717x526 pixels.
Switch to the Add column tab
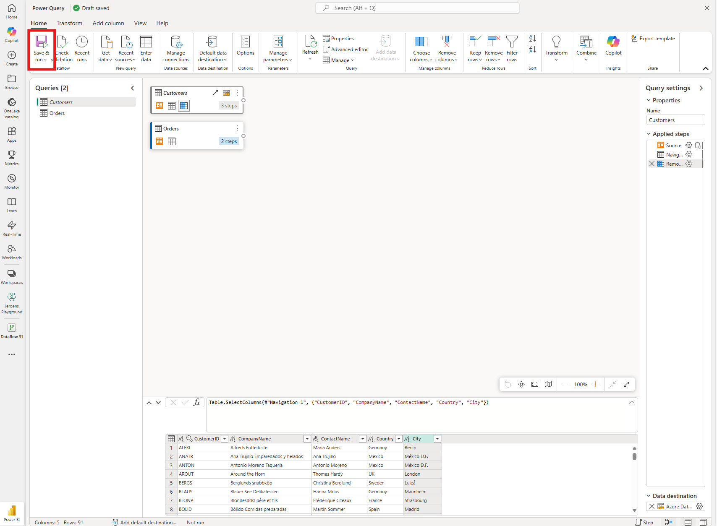coord(108,23)
